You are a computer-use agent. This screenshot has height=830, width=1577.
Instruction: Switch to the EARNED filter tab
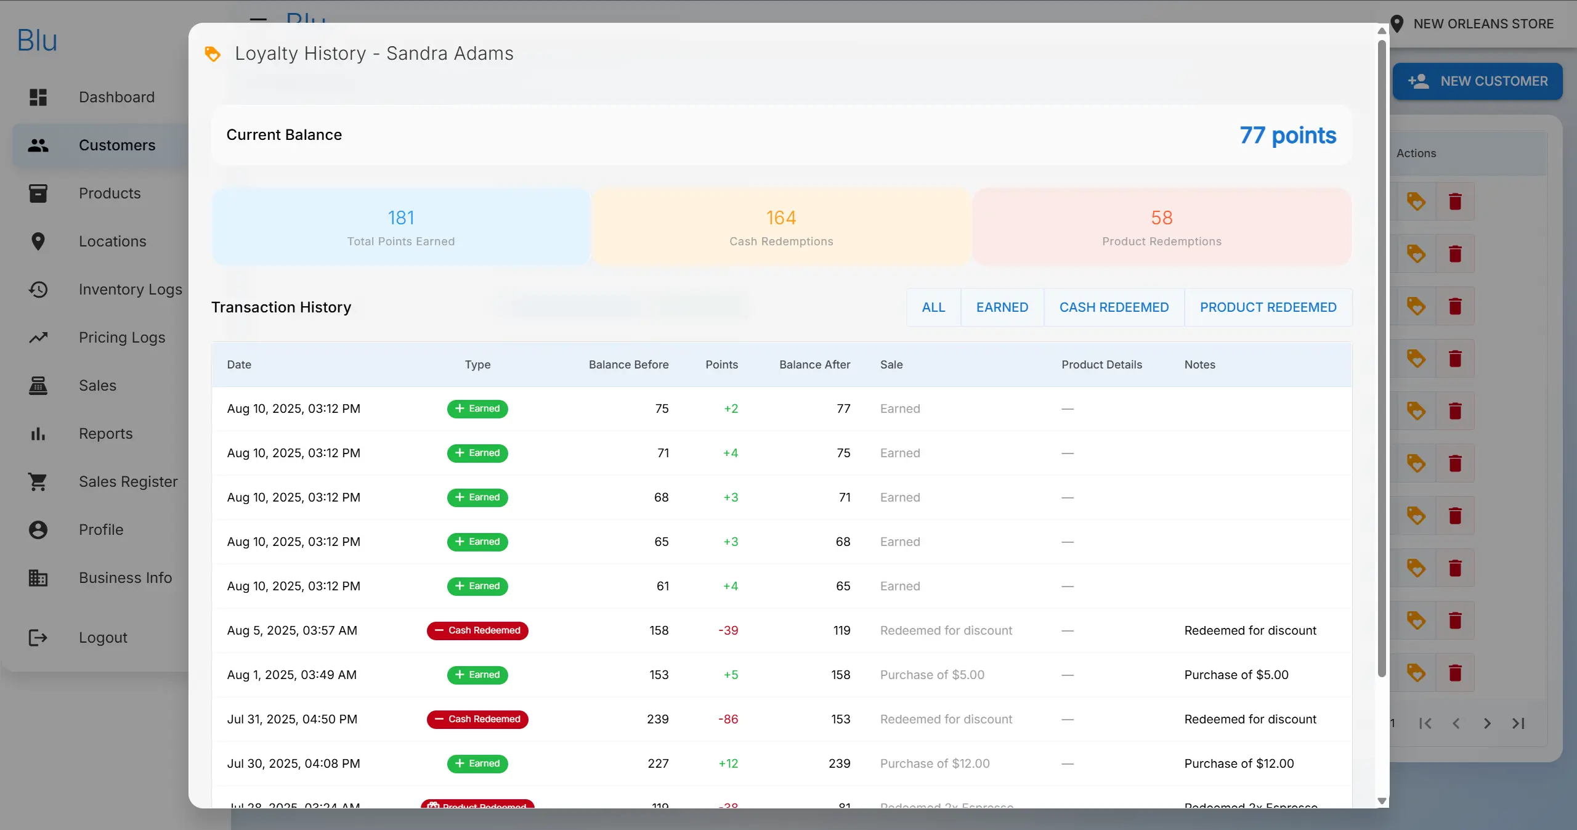[x=1002, y=307]
